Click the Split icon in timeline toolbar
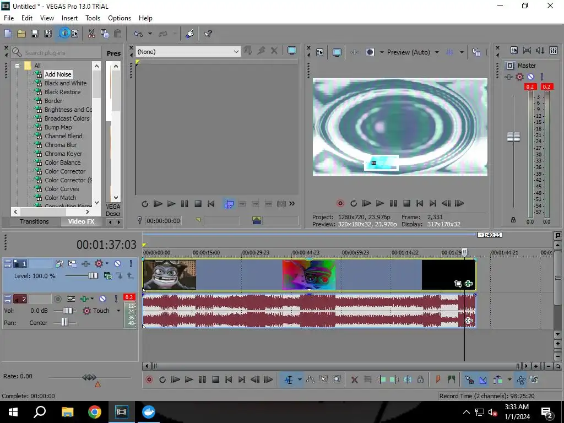 408,379
